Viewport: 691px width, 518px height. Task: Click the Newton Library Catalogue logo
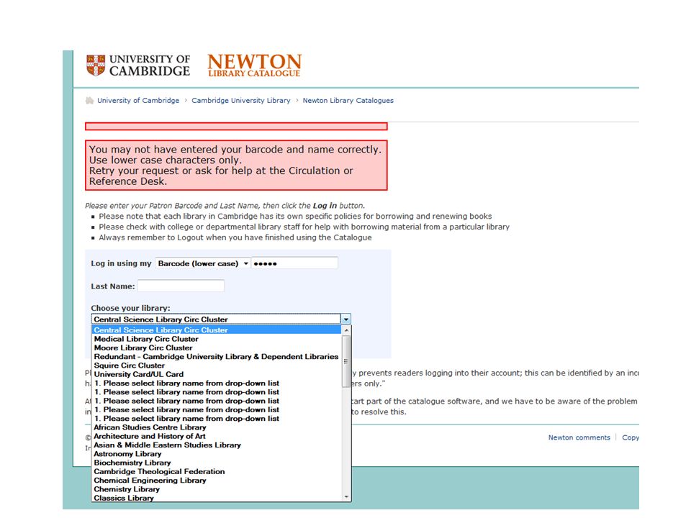[x=254, y=65]
